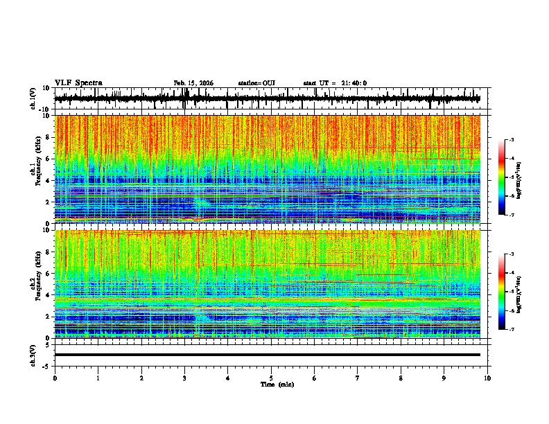
Task: Click the ch.2 PSD color scale bar
Action: pyautogui.click(x=502, y=292)
